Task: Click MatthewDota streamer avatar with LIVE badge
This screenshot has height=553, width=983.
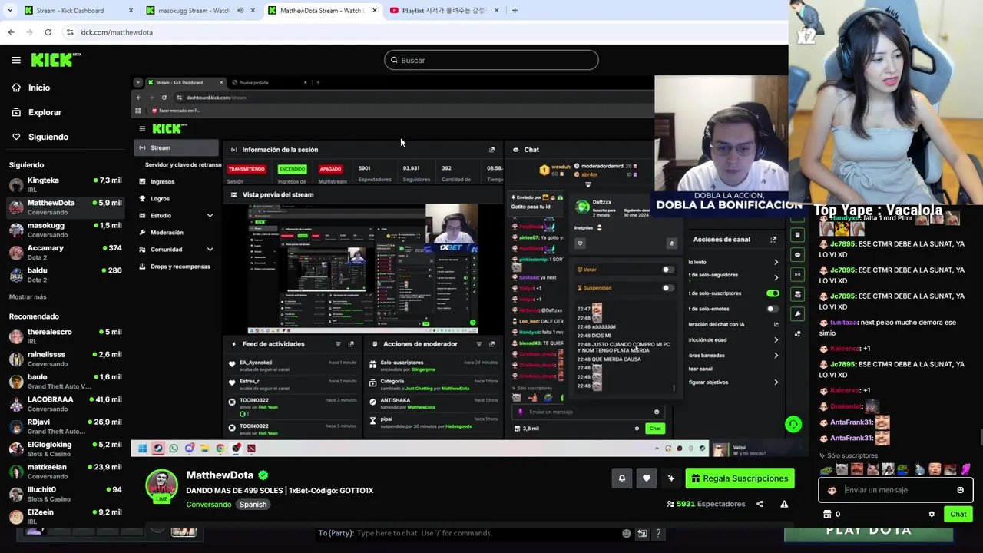Action: 161,485
